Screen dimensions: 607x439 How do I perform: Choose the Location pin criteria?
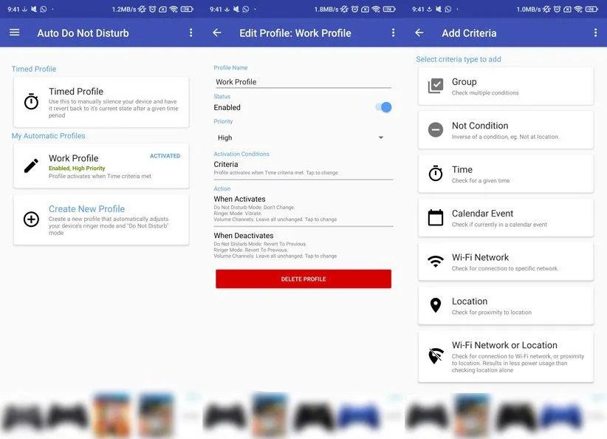pos(436,305)
